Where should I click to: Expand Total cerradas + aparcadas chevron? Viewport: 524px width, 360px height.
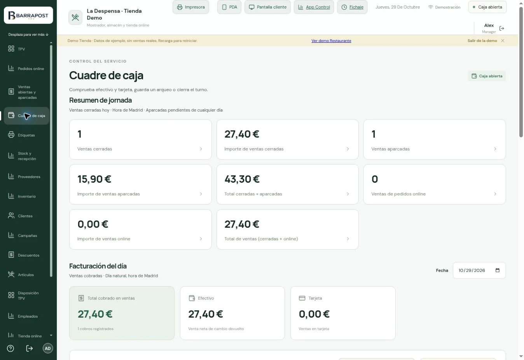[348, 194]
